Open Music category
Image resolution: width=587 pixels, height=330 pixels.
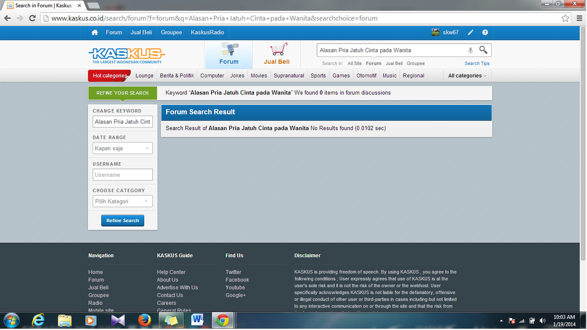389,76
